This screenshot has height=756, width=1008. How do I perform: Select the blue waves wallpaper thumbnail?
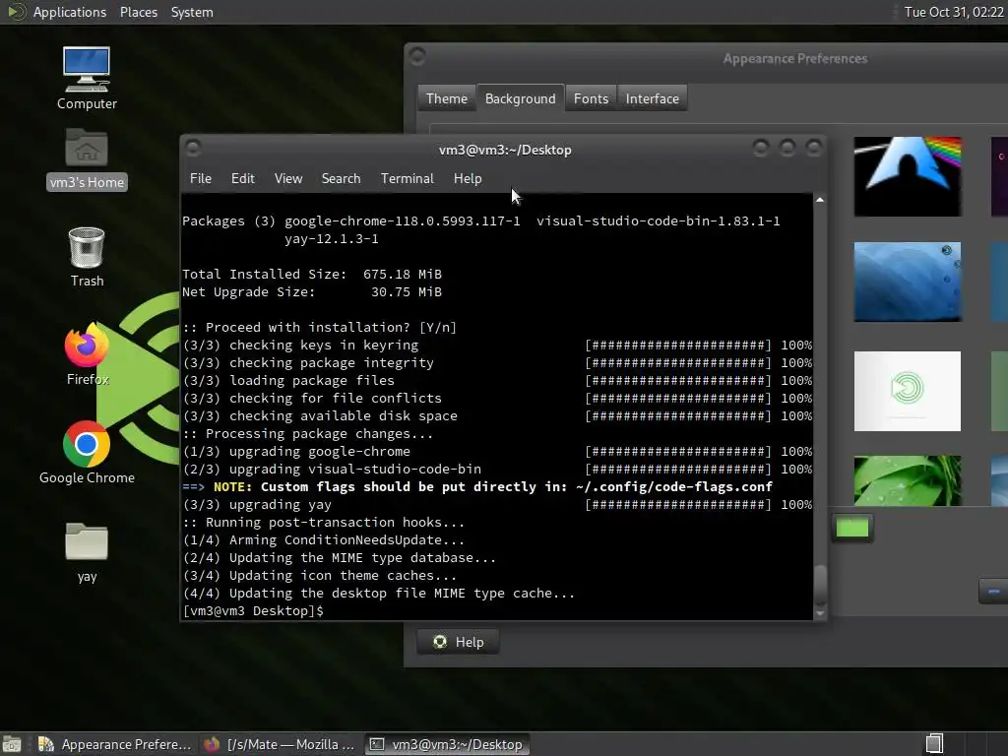[x=908, y=282]
